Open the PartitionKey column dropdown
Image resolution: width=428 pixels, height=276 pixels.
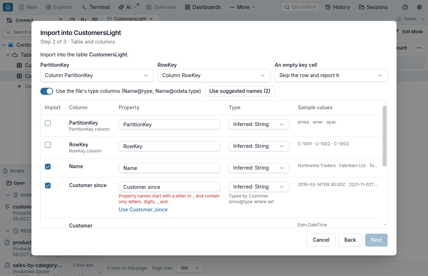click(97, 75)
